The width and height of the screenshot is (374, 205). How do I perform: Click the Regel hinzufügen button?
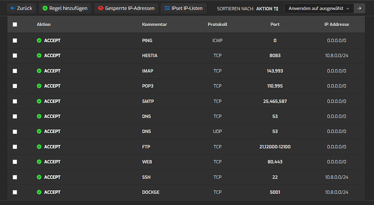click(x=65, y=8)
